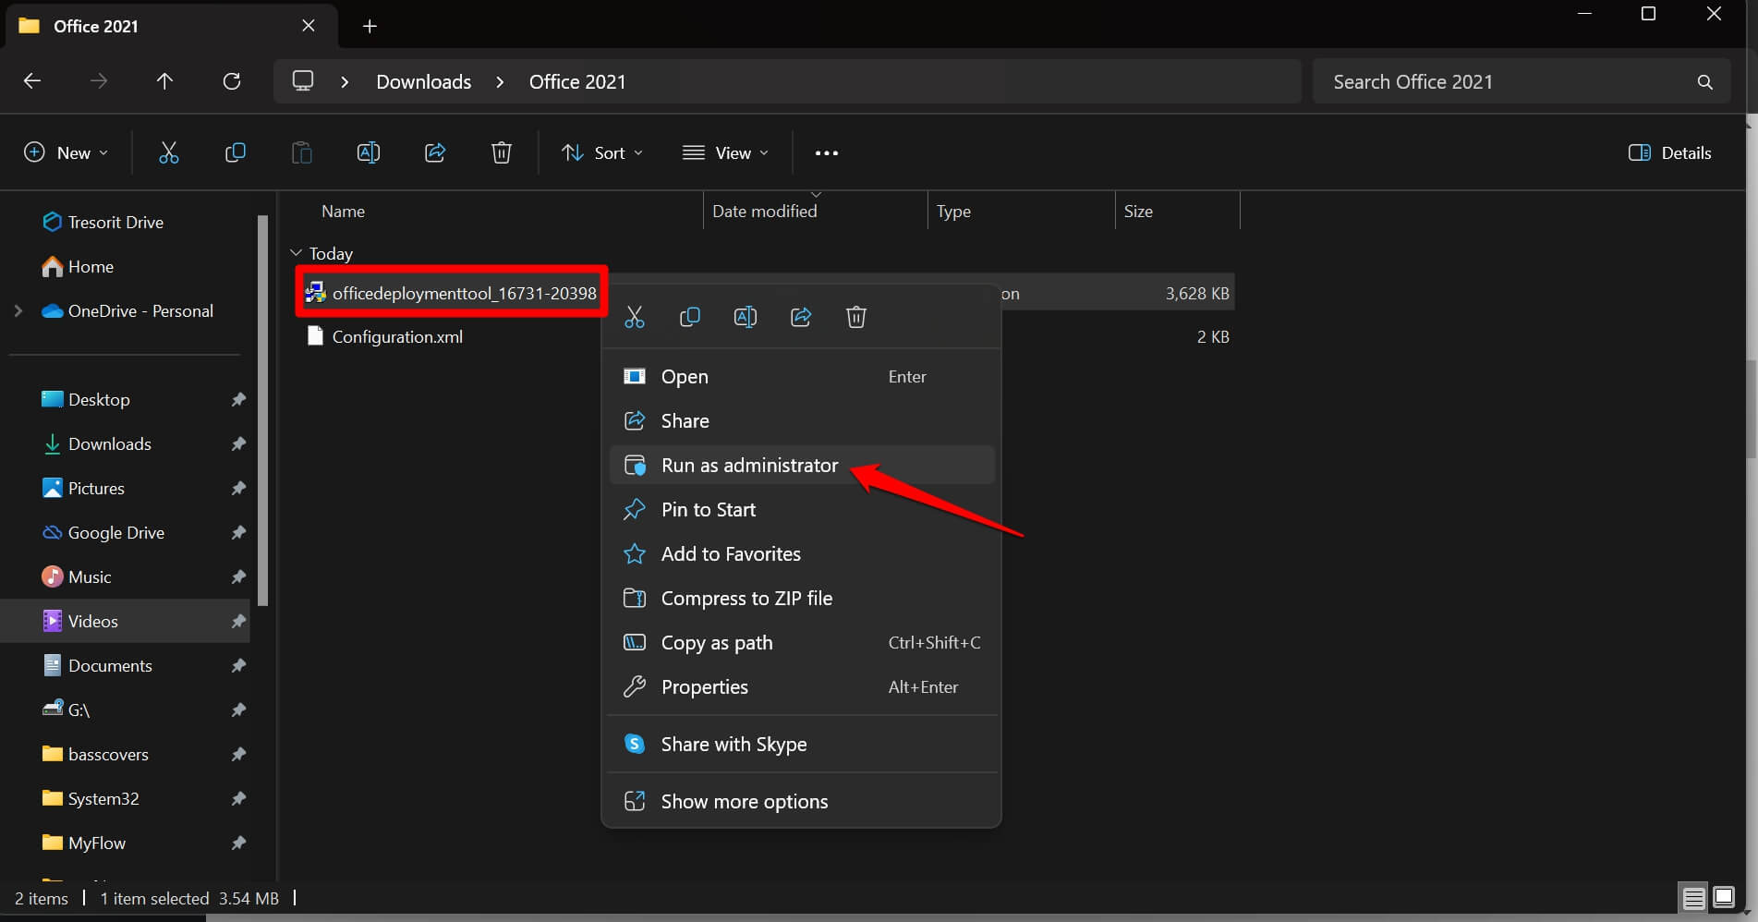Image resolution: width=1758 pixels, height=922 pixels.
Task: Click Office 2021 in the address bar
Action: pos(577,81)
